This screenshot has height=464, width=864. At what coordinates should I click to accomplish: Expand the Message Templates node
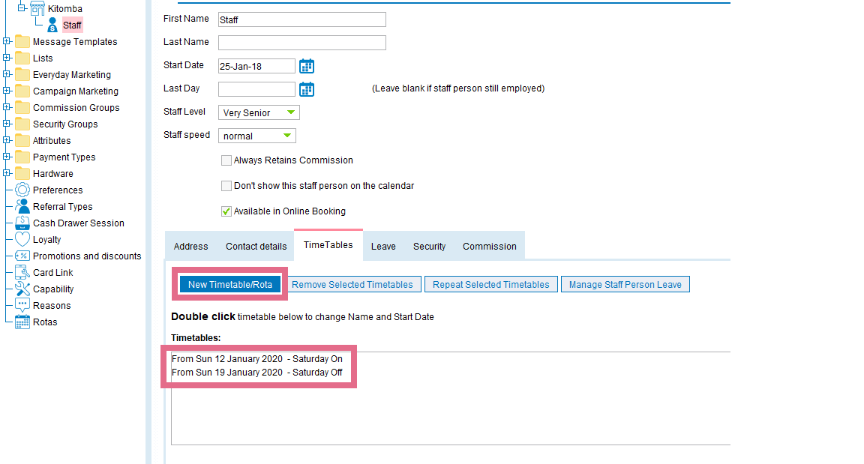click(7, 41)
